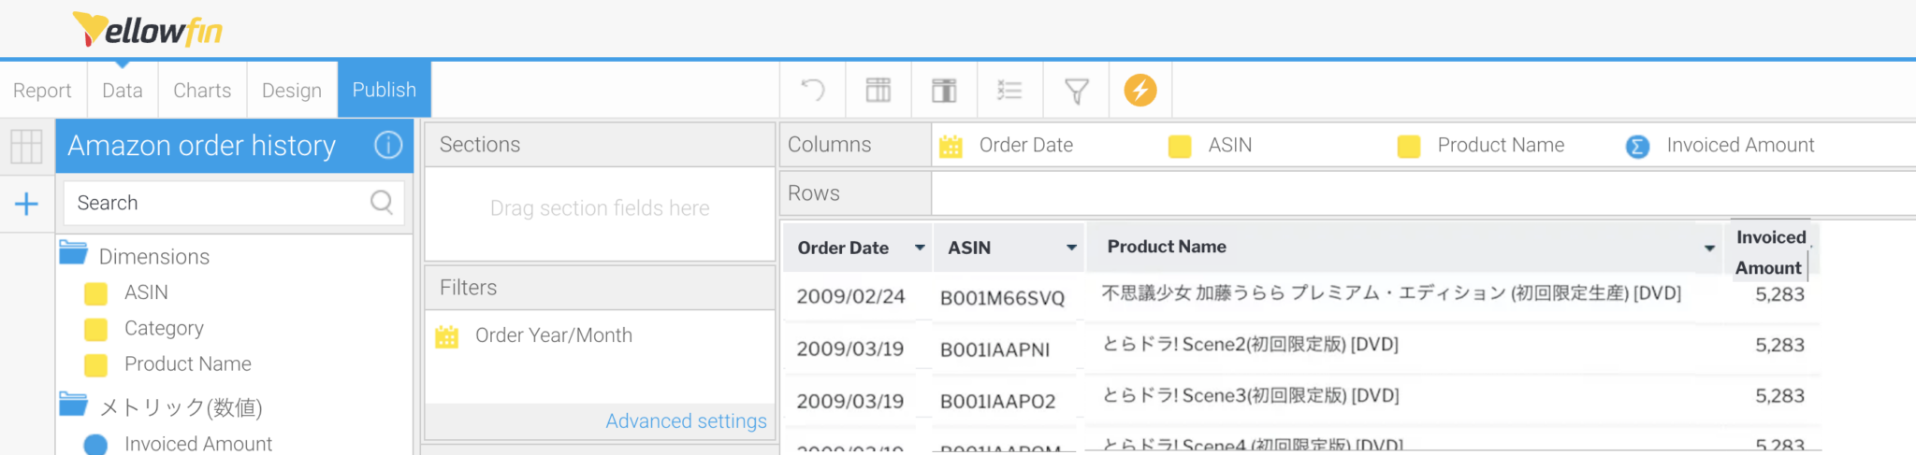Click the sigma icon for Invoiced Amount
Screen dimensions: 1916x455
coord(1637,147)
